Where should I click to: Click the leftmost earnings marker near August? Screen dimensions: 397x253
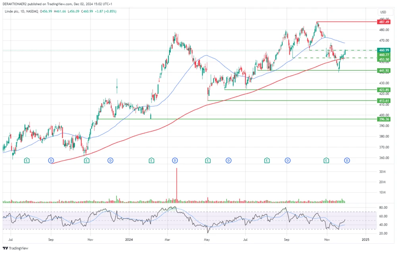tap(26, 160)
